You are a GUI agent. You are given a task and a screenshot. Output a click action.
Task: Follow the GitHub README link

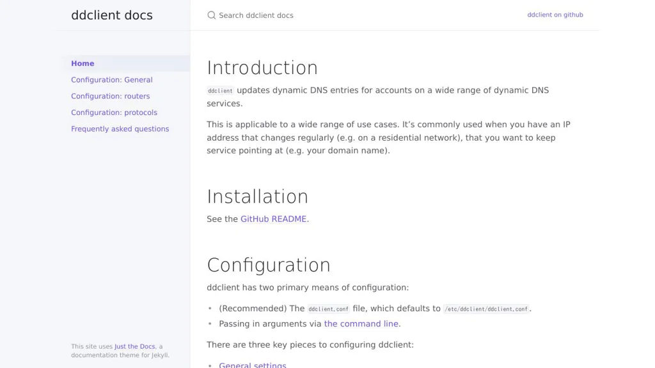coord(273,218)
